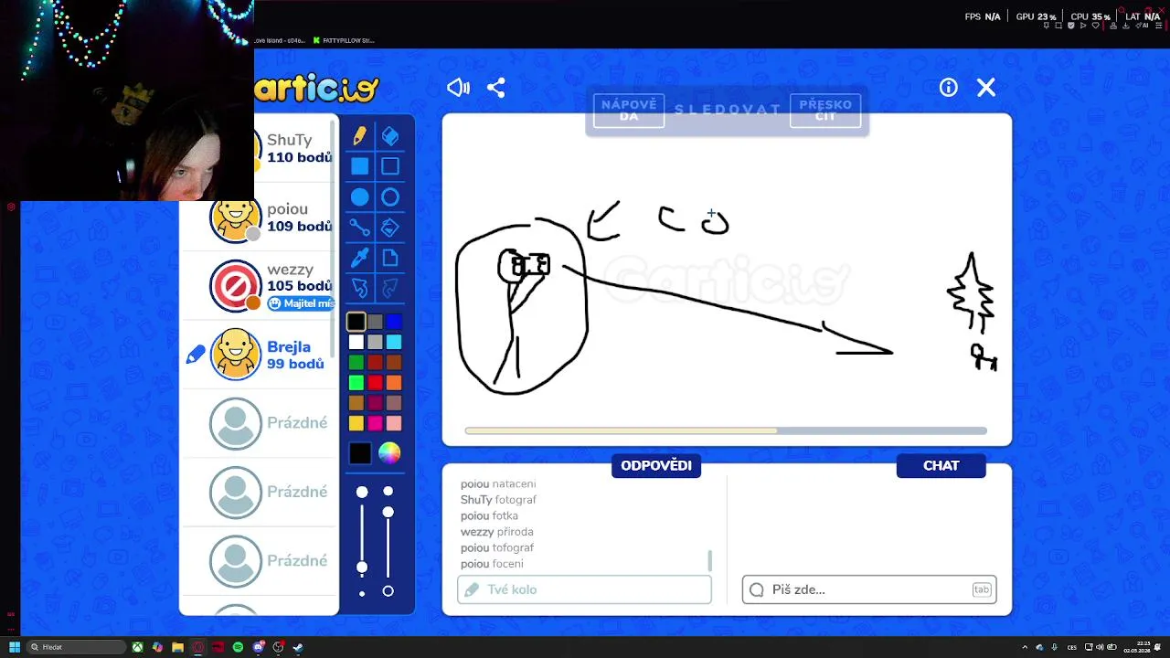Select the eraser tool
Screen dimensions: 1170x658
click(390, 136)
